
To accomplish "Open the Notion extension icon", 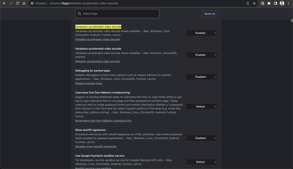I will 263,3.
